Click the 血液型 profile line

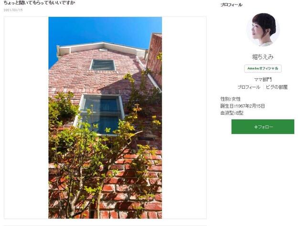point(232,113)
